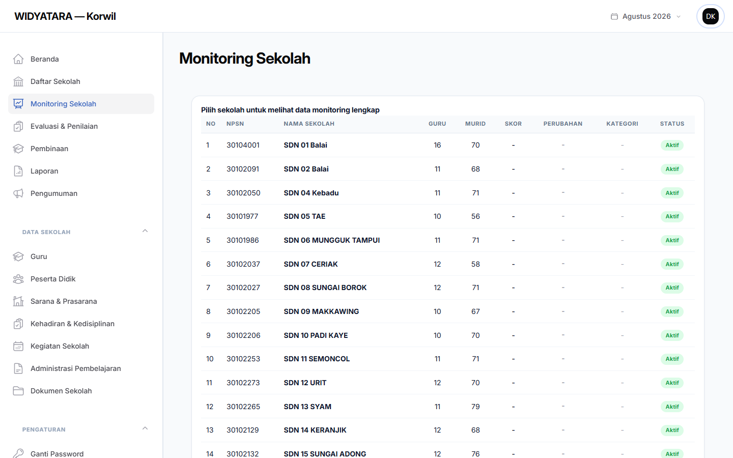Click NPSN 30102253
The width and height of the screenshot is (733, 458).
point(243,359)
